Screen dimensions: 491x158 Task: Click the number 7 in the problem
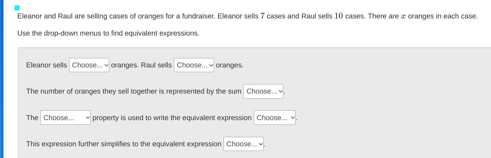click(x=263, y=16)
